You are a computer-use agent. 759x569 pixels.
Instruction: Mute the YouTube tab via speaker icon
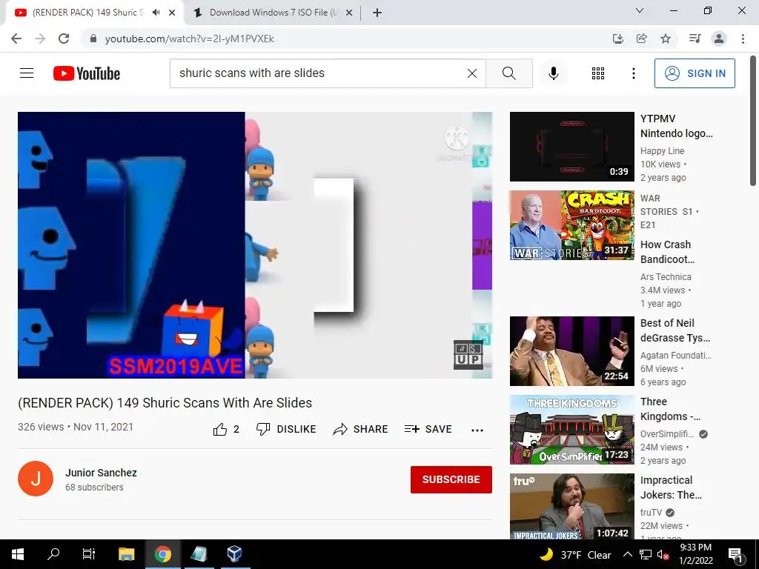pyautogui.click(x=156, y=13)
